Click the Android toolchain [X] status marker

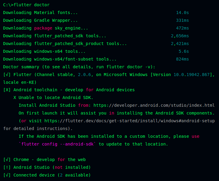point(7,90)
